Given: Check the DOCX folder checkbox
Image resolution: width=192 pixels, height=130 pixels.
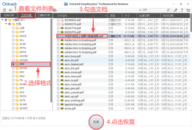Looking at the screenshot, I should tap(13, 36).
